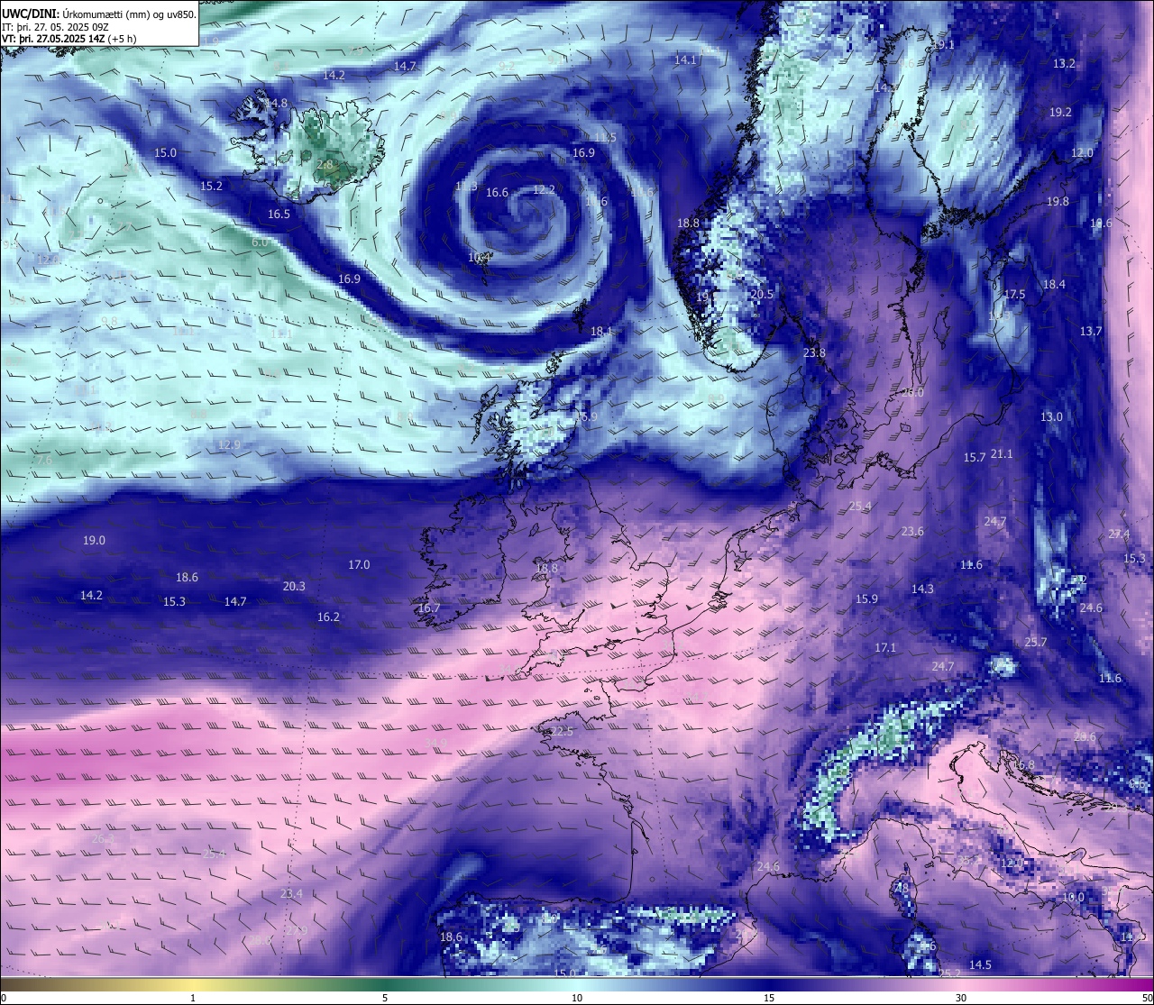Click the 16.6 value inside the cyclone spiral
Viewport: 1154px width, 1005px height.
[497, 193]
